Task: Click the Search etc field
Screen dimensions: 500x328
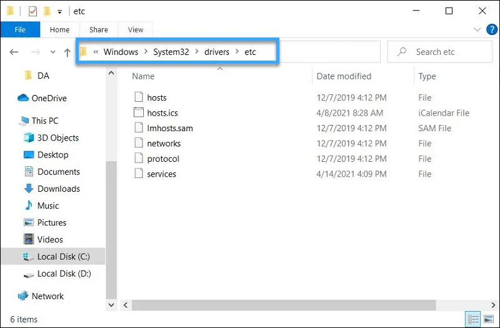Action: (x=440, y=52)
